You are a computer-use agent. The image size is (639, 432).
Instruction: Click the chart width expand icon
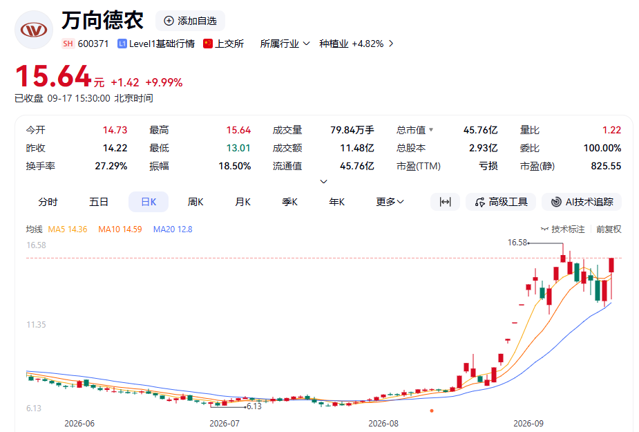coord(445,202)
